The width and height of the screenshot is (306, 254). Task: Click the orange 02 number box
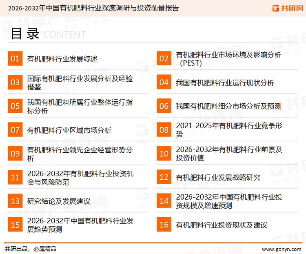[x=164, y=58]
